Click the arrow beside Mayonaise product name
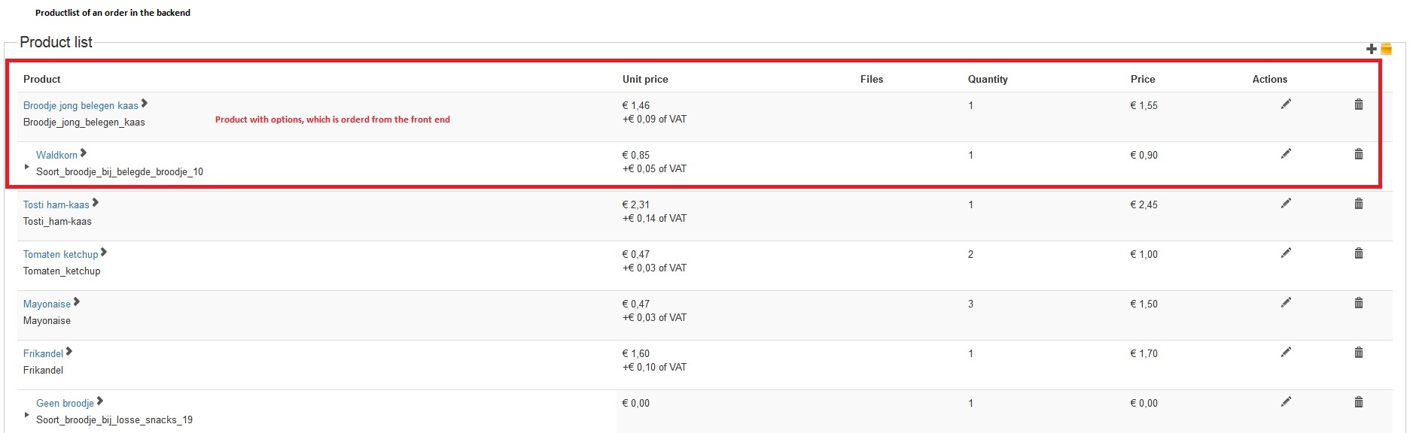 pyautogui.click(x=77, y=302)
